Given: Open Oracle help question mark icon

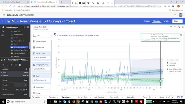Looking at the screenshot, I should pos(175,15).
